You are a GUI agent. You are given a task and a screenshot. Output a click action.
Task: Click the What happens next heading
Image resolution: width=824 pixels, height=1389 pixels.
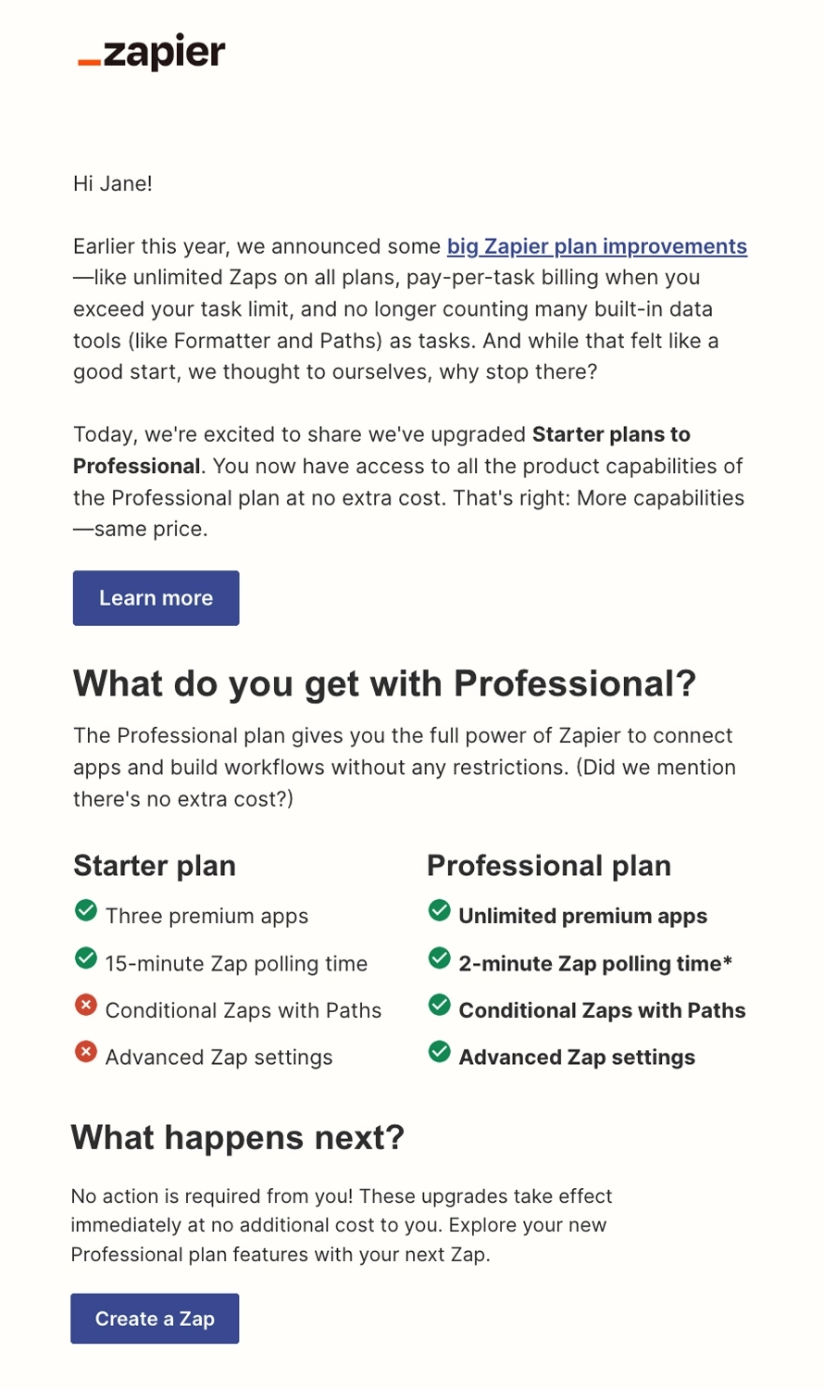[x=239, y=1137]
